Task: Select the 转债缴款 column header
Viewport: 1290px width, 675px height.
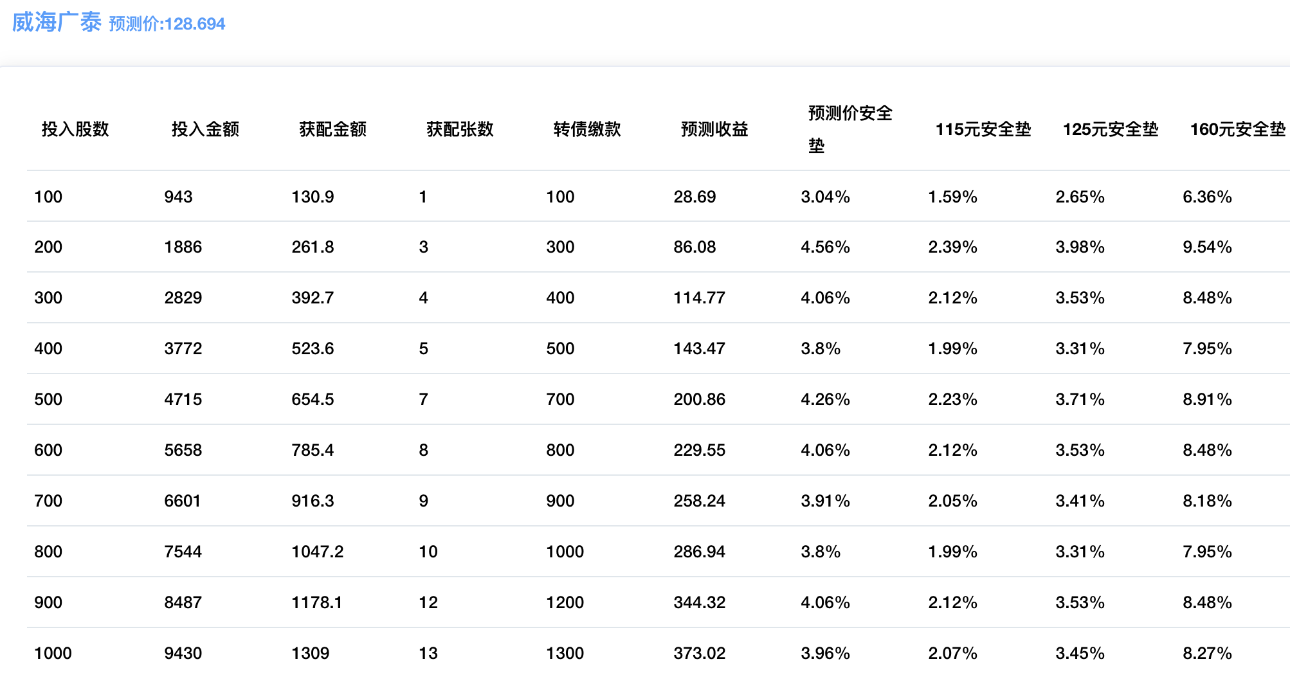Action: (587, 129)
